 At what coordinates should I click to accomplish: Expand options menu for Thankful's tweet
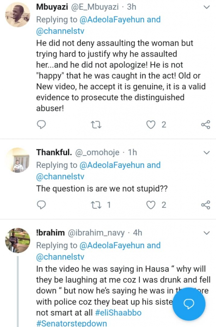coord(207,153)
